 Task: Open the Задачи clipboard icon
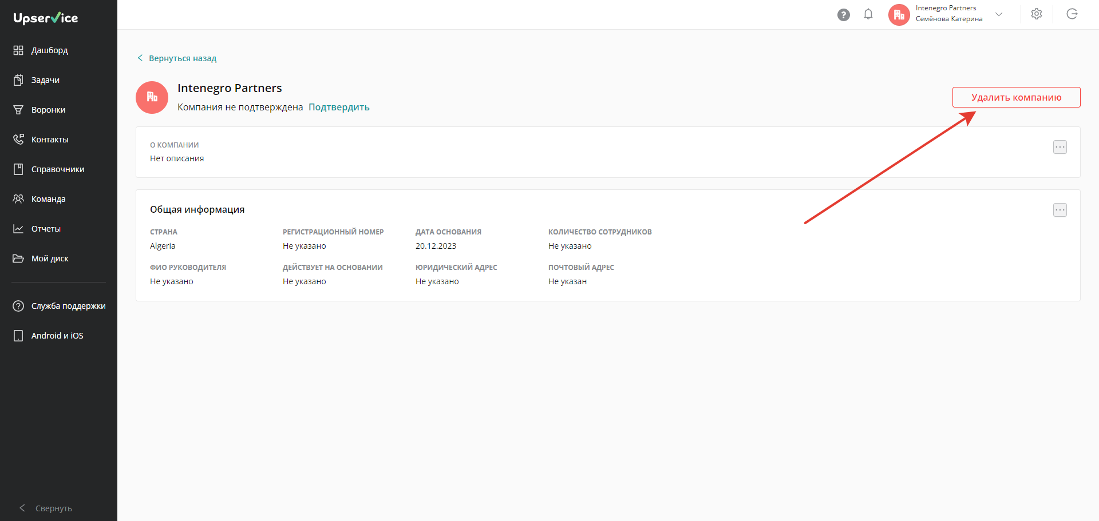(18, 80)
